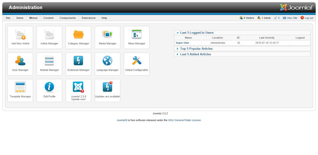Expand the Top 5 Popular Articles panel
Image resolution: width=318 pixels, height=155 pixels.
242,49
